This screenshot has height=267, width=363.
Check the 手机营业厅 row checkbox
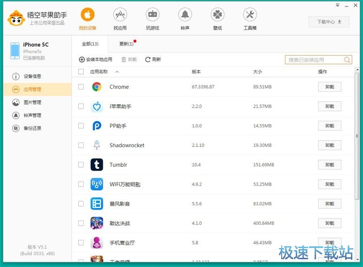(x=81, y=243)
